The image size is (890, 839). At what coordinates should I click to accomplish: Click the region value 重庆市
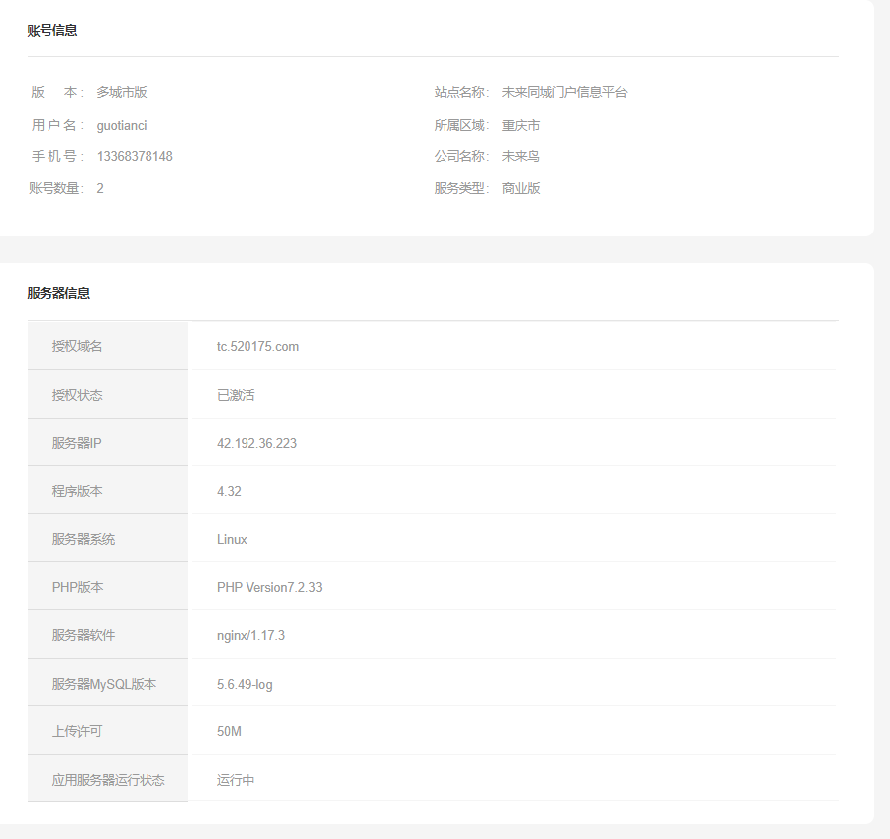tap(521, 125)
